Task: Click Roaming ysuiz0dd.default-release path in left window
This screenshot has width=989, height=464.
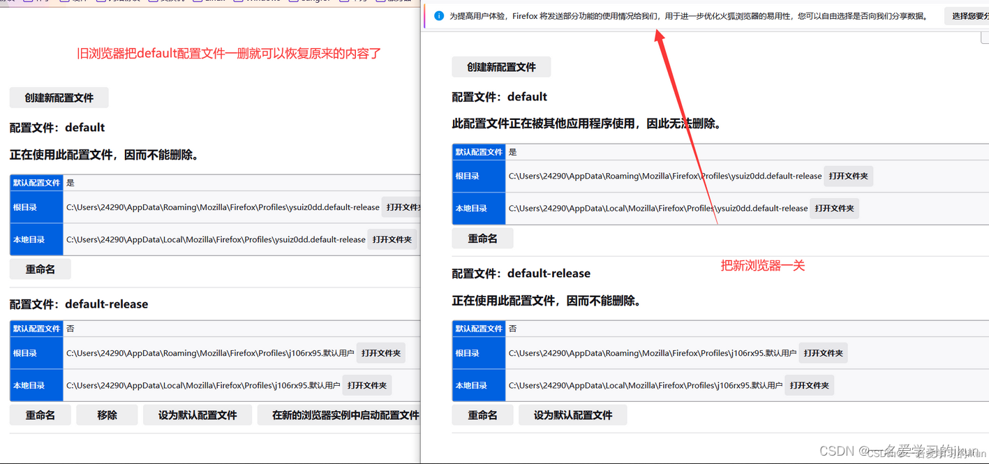Action: click(223, 207)
